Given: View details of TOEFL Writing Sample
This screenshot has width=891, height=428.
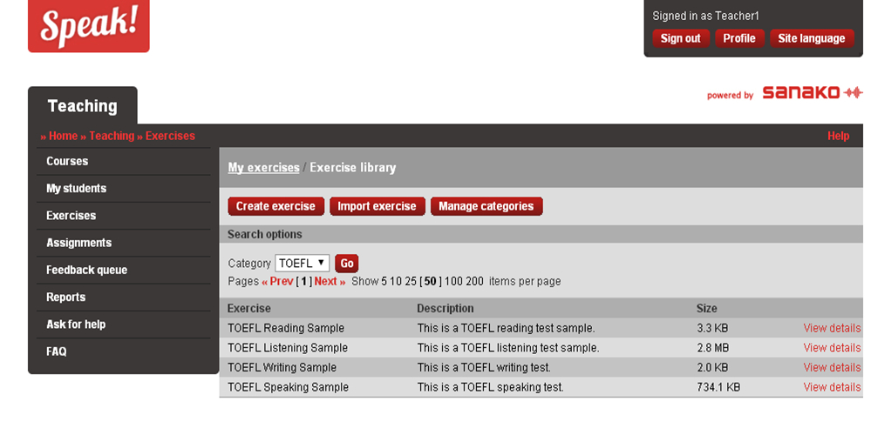Looking at the screenshot, I should [x=832, y=367].
